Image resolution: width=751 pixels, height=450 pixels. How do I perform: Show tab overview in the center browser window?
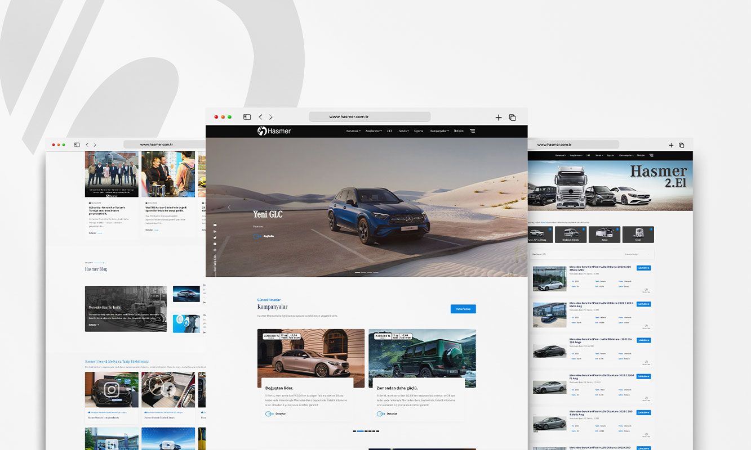[x=512, y=118]
